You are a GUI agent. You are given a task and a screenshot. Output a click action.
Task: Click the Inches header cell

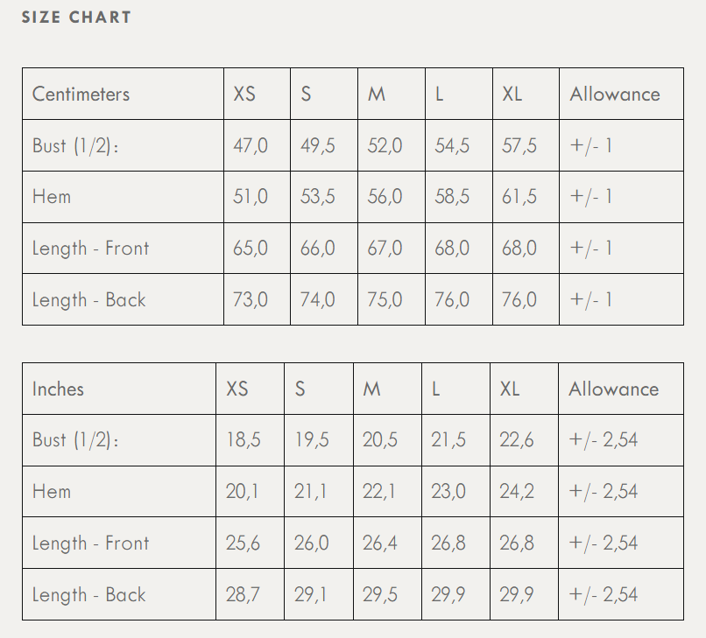[x=59, y=389]
